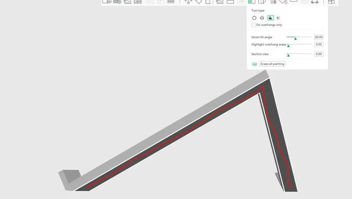
Task: Click the Auto orient toolbar icon
Action: (x=128, y=2)
